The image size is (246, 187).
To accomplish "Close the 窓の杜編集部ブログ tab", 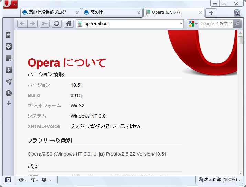I will click(77, 13).
